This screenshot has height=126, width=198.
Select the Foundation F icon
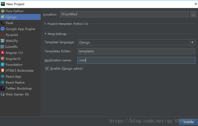click(x=3, y=64)
